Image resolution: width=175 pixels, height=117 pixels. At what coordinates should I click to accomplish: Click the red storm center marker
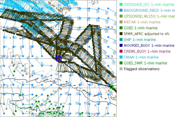coord(59,58)
